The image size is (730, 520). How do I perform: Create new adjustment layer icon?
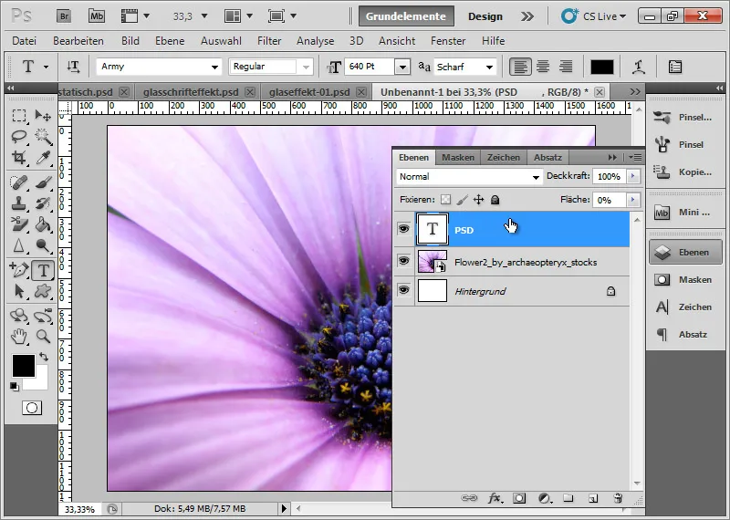[x=544, y=498]
